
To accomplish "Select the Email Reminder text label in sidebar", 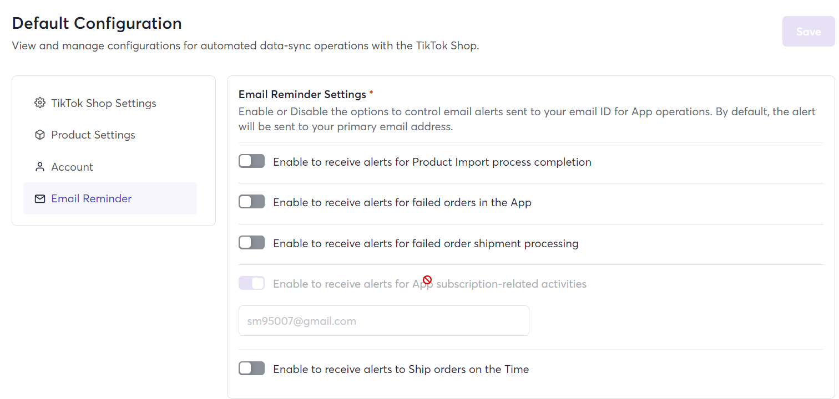I will (92, 198).
